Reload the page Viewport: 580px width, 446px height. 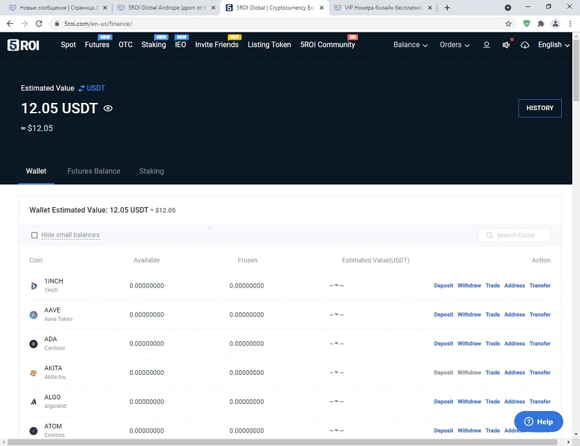(39, 24)
